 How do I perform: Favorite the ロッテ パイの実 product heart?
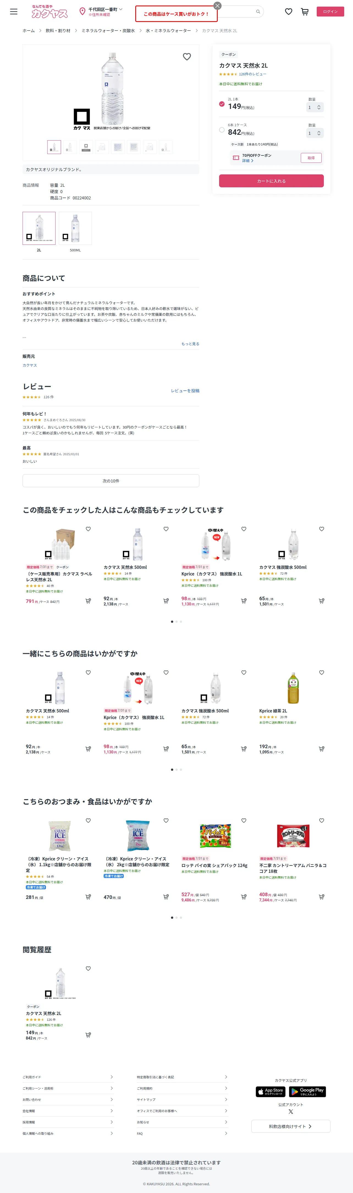[243, 820]
